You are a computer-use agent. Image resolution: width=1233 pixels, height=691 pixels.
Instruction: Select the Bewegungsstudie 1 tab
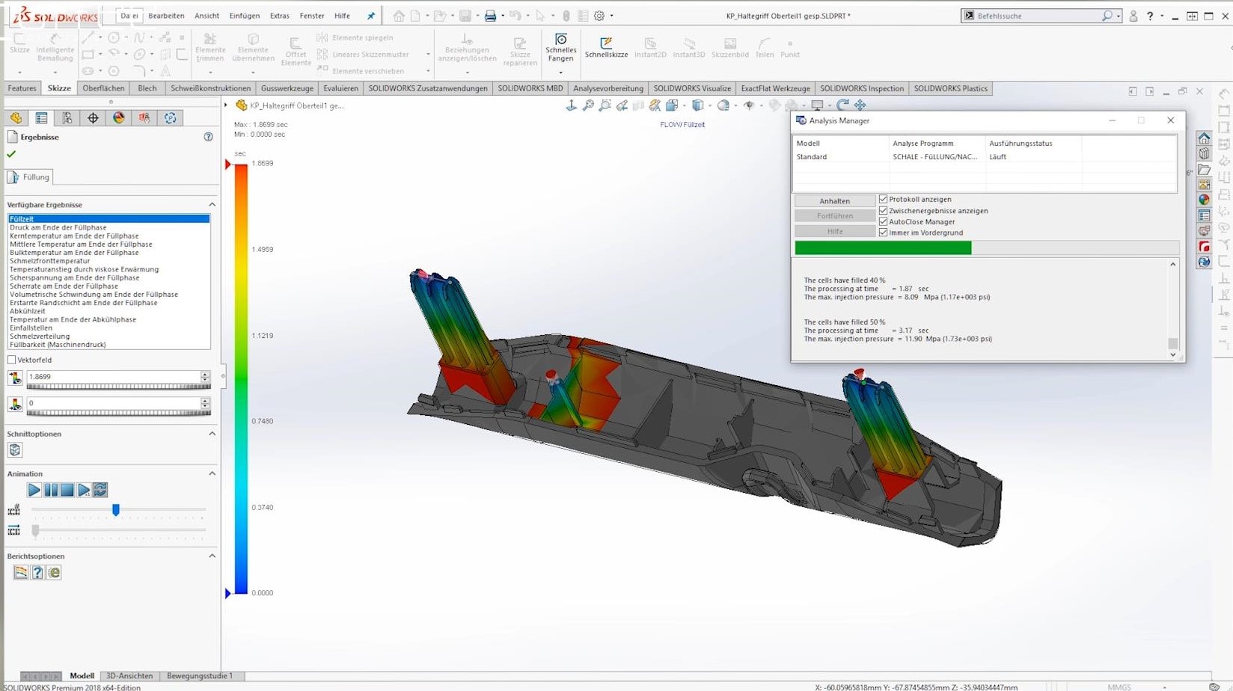point(200,675)
